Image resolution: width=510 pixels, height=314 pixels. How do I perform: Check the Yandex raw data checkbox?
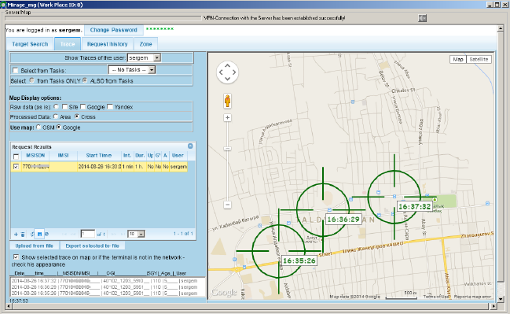tap(110, 106)
